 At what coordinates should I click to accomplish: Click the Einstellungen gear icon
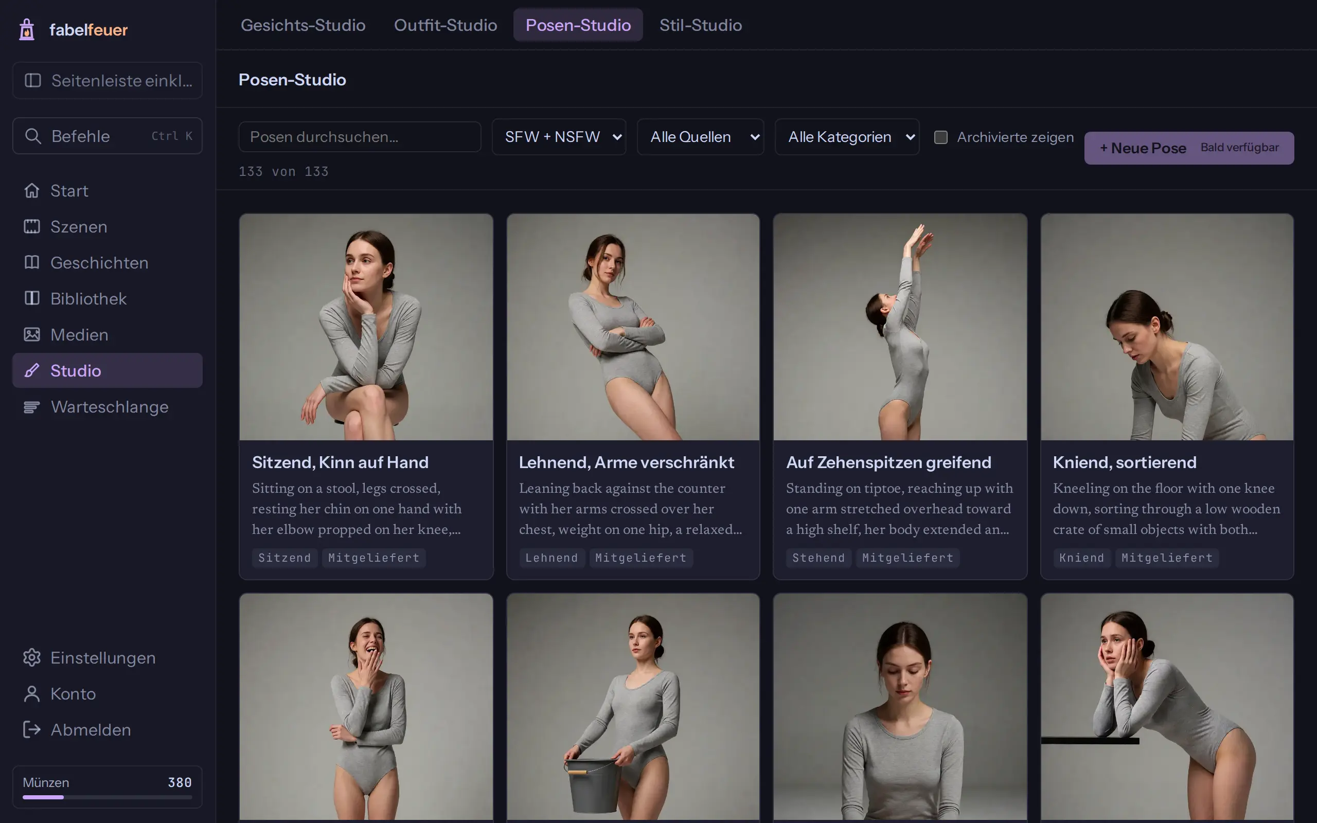coord(32,657)
